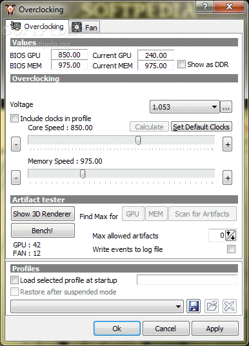Increase core speed with plus button

click(x=228, y=144)
